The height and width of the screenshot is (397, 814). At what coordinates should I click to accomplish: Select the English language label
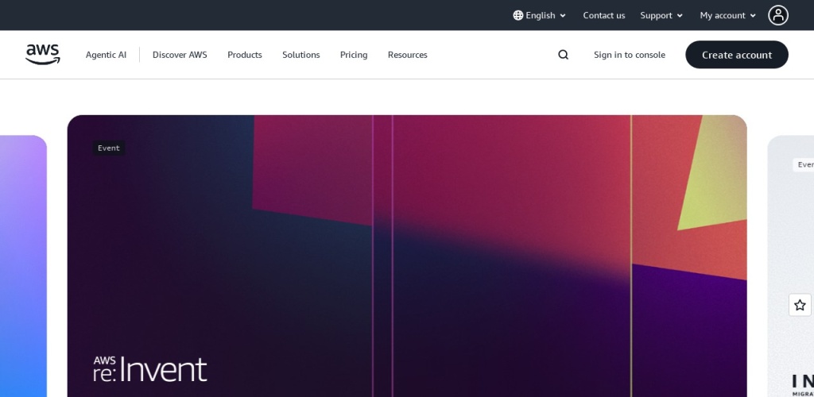[x=540, y=16]
